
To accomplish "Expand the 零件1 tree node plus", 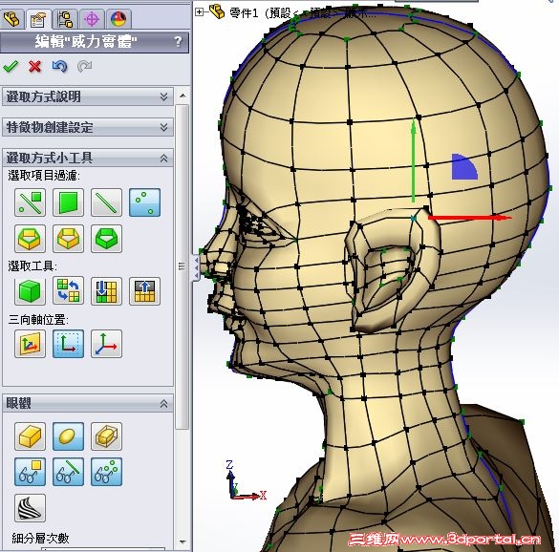I will 199,12.
